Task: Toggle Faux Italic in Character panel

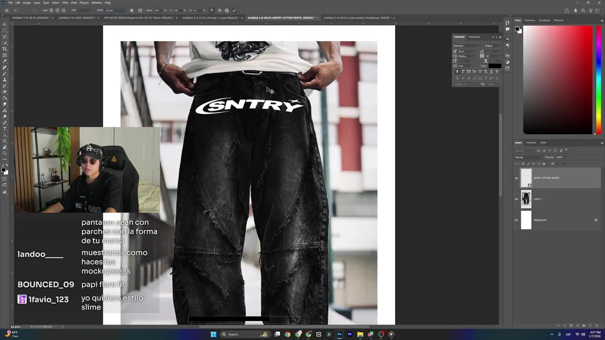Action: pyautogui.click(x=463, y=71)
